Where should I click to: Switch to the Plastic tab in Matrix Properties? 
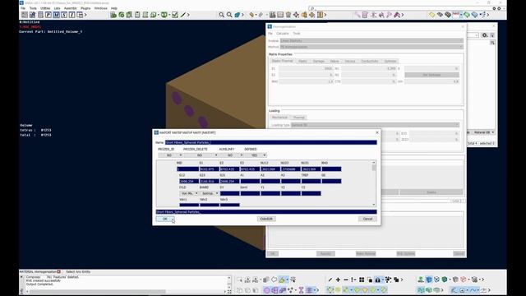[302, 61]
